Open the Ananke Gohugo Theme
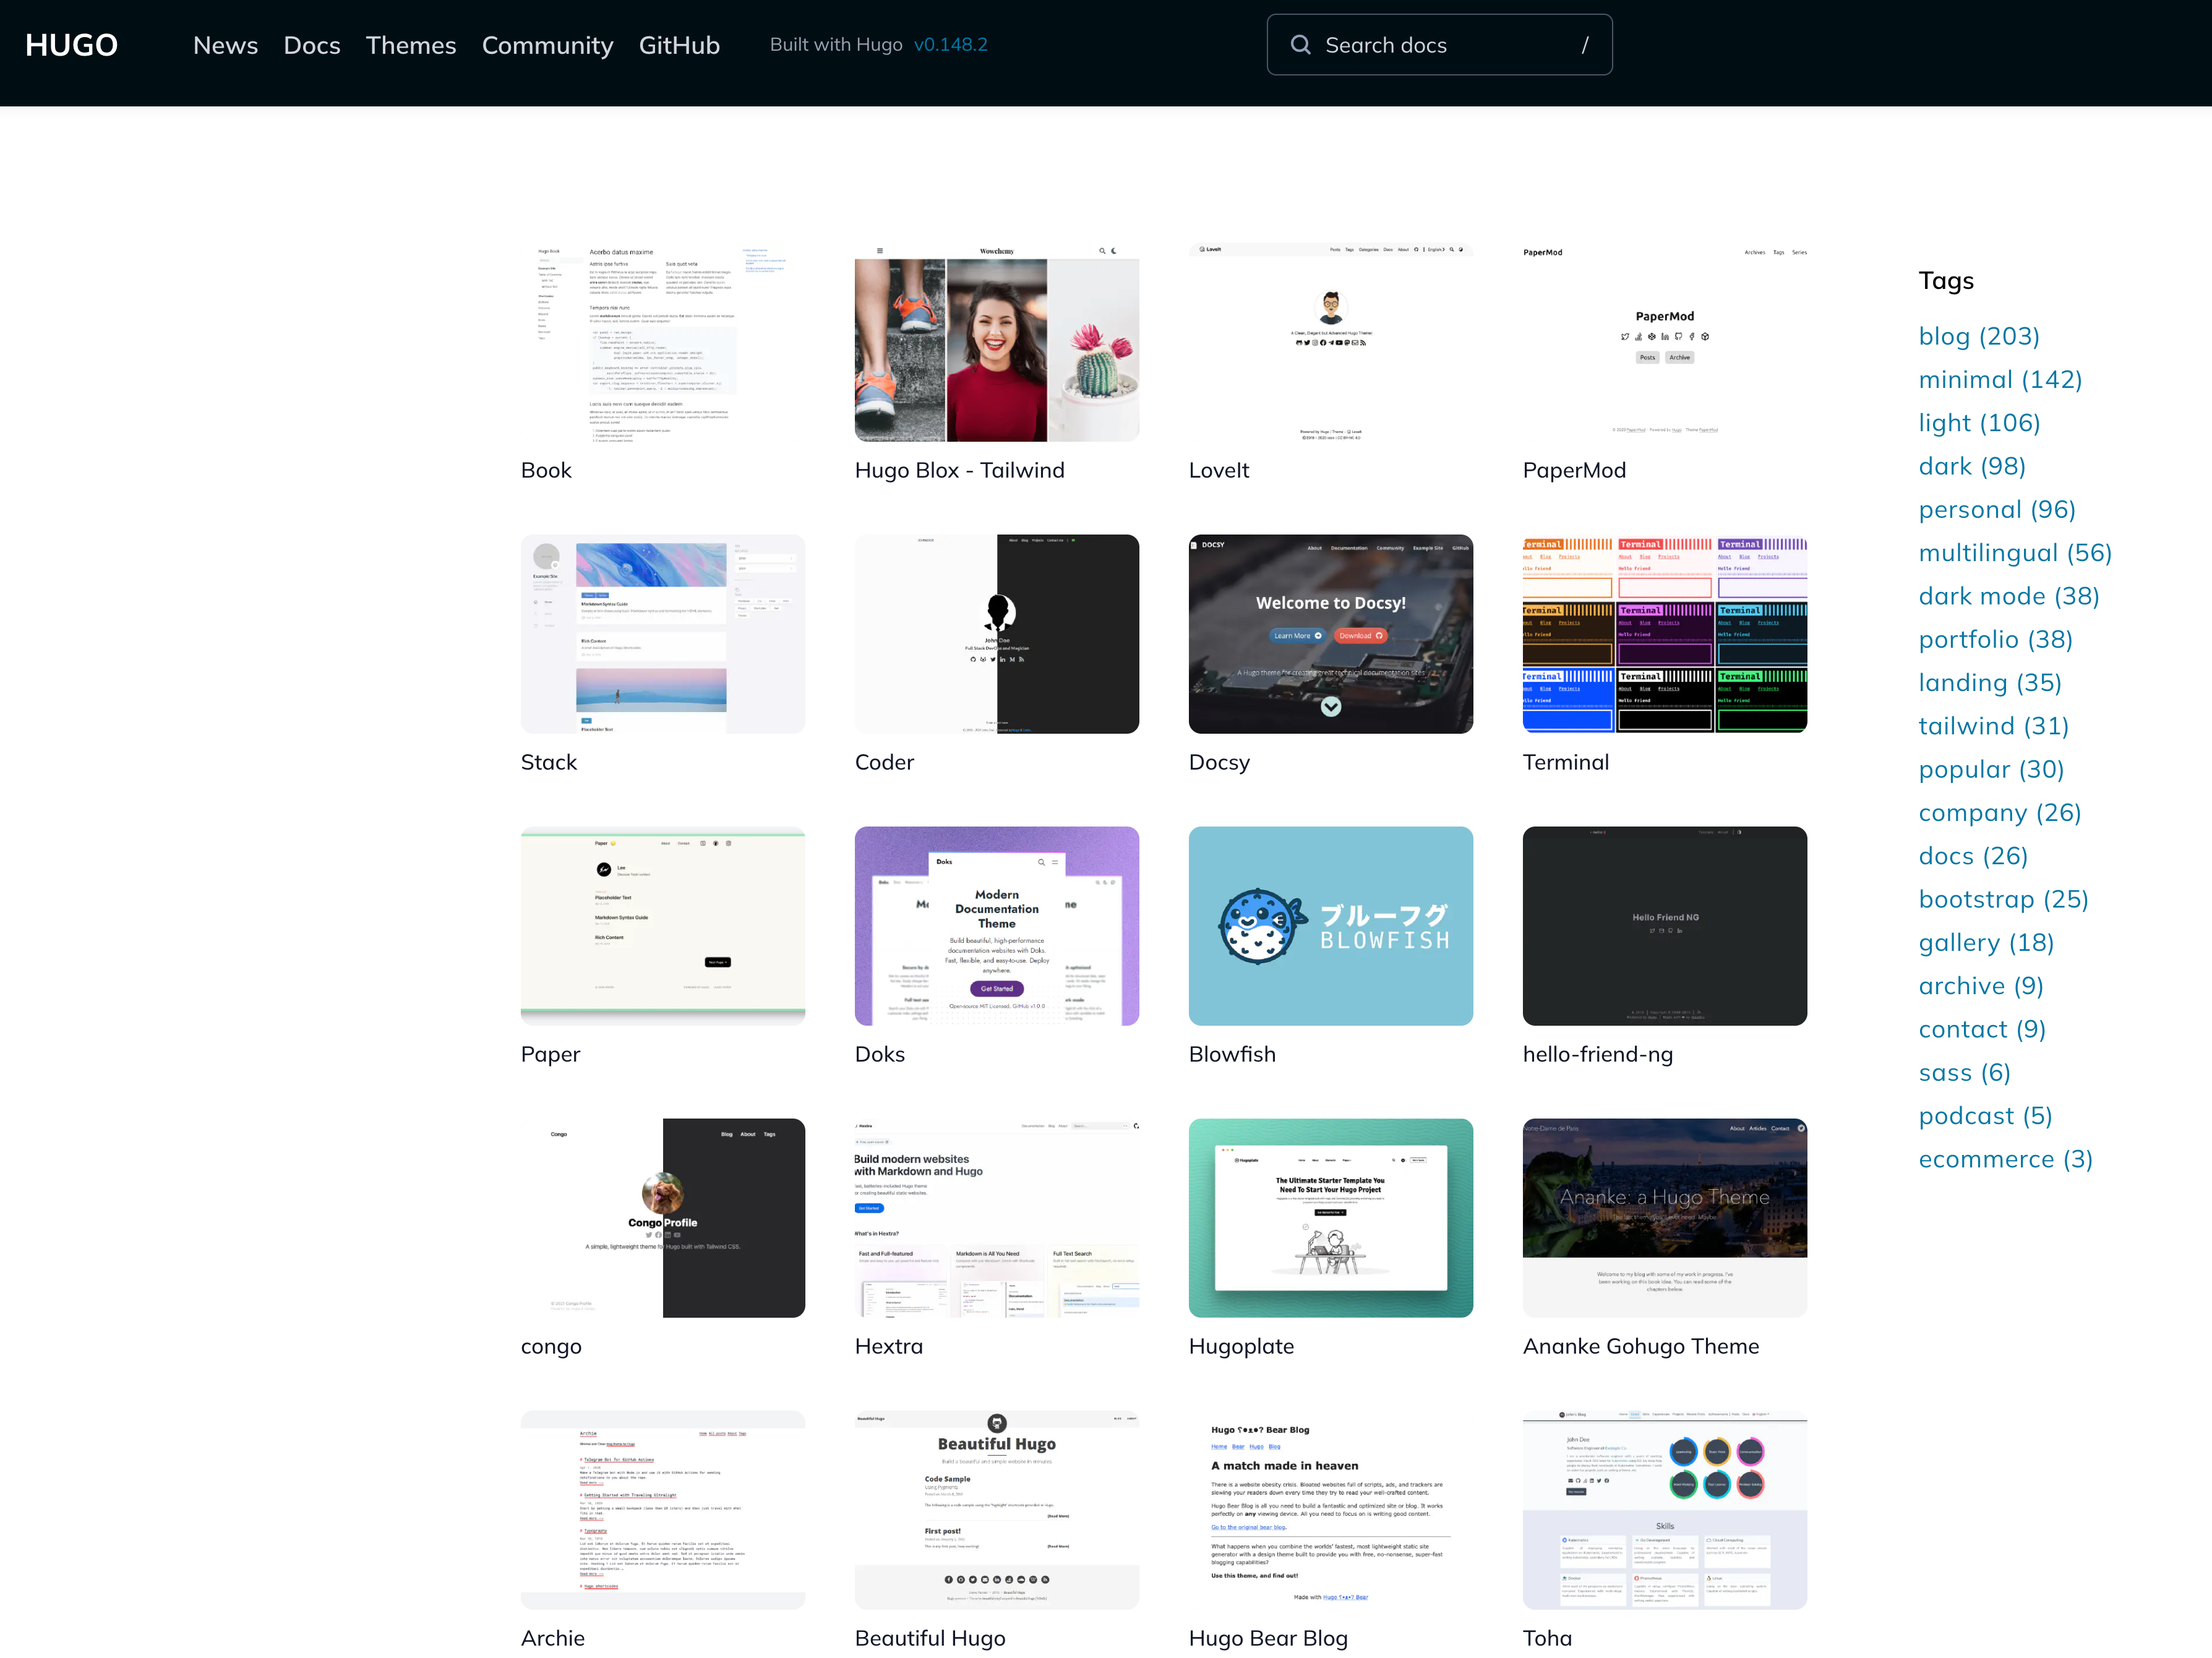 [x=1663, y=1217]
